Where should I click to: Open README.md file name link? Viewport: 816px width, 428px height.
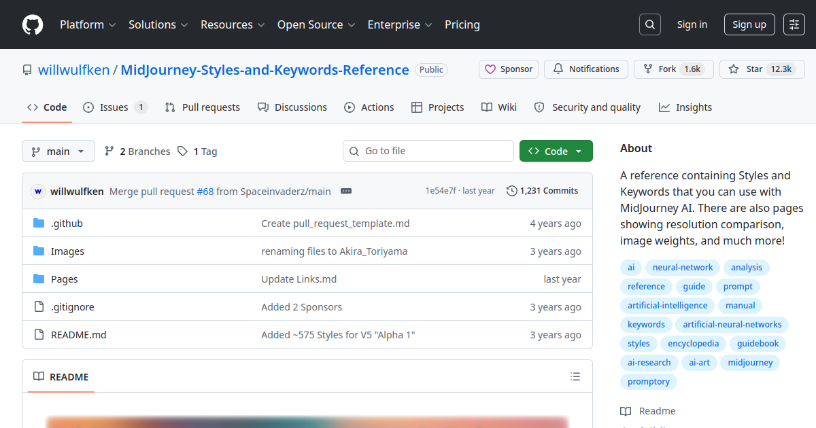pyautogui.click(x=79, y=335)
